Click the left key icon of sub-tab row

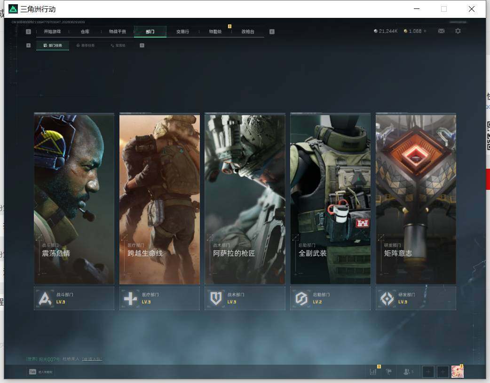click(x=28, y=46)
